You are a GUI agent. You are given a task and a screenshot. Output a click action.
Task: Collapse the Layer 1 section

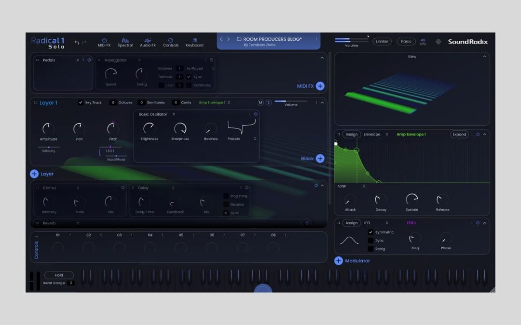322,103
